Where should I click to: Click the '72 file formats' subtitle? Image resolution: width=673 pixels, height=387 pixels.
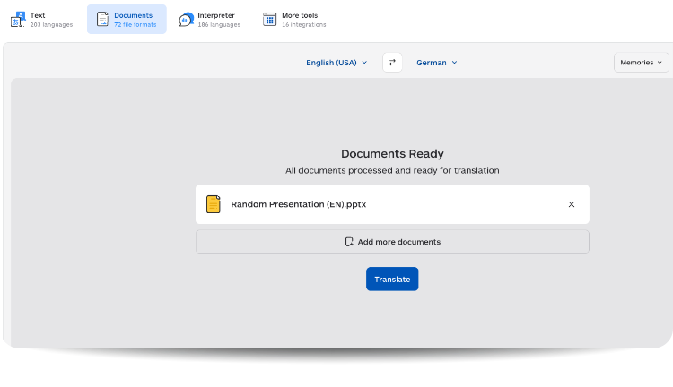pyautogui.click(x=135, y=25)
